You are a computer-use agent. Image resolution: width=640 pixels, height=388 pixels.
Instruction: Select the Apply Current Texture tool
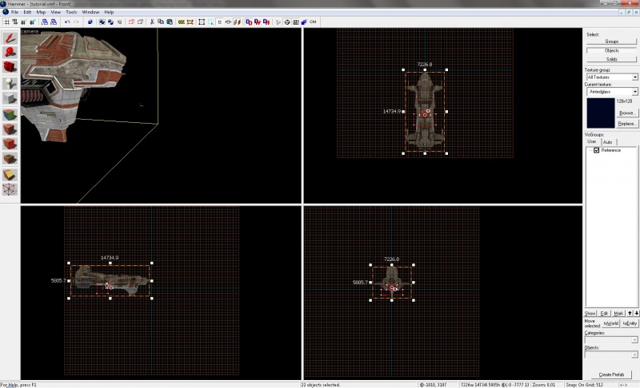point(10,129)
